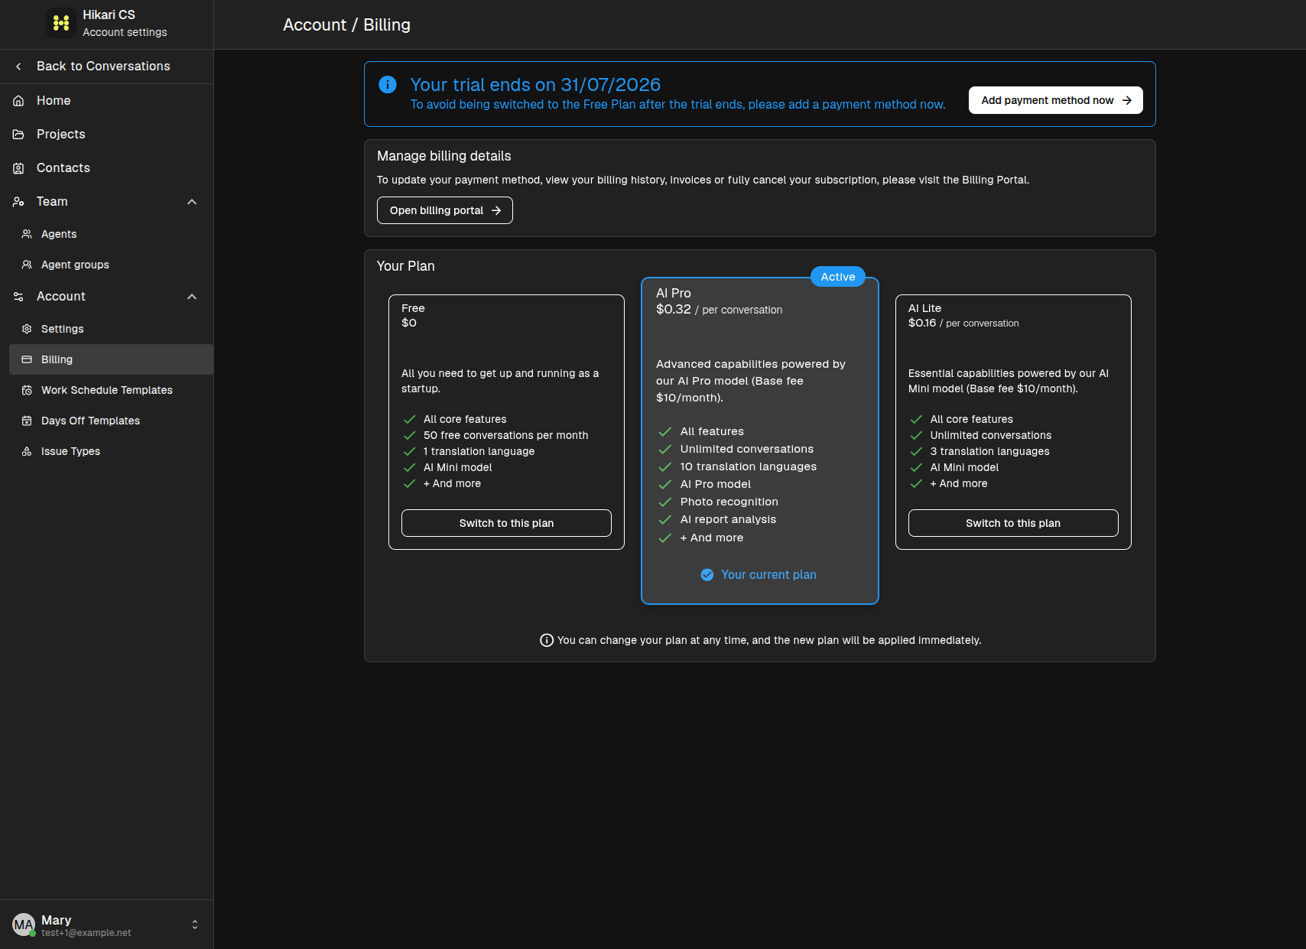Image resolution: width=1306 pixels, height=949 pixels.
Task: Click the MA user avatar
Action: coord(24,925)
